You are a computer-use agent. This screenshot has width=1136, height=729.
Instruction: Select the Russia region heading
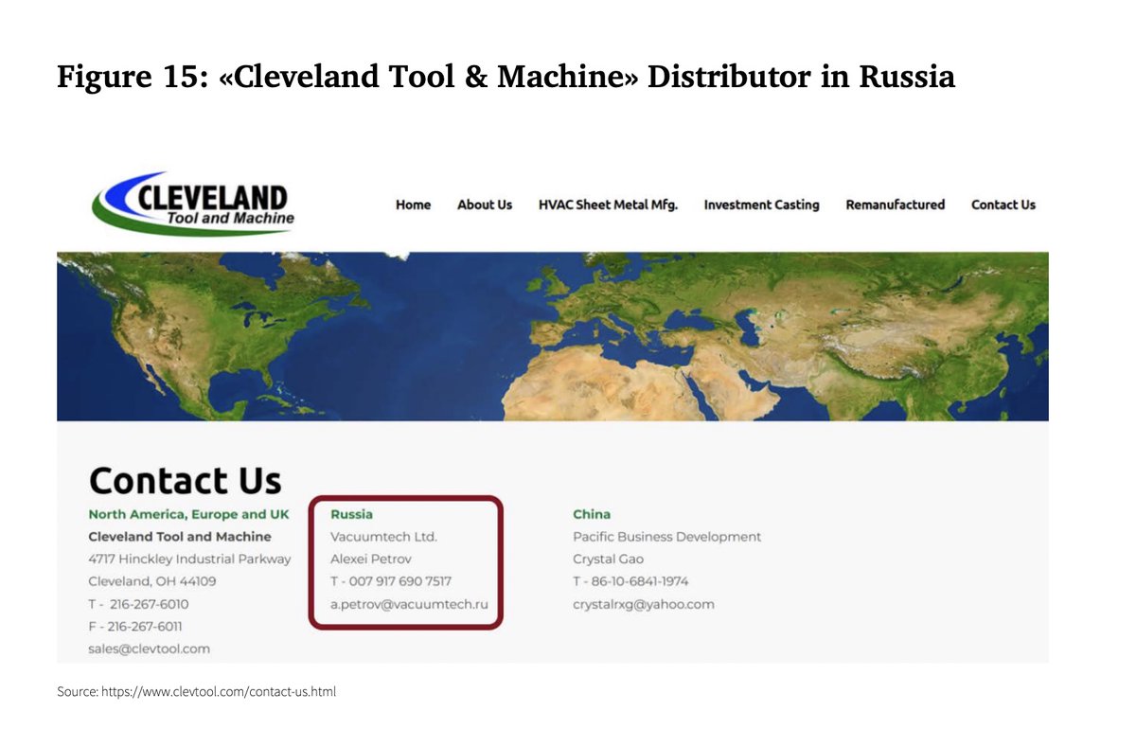pyautogui.click(x=351, y=514)
